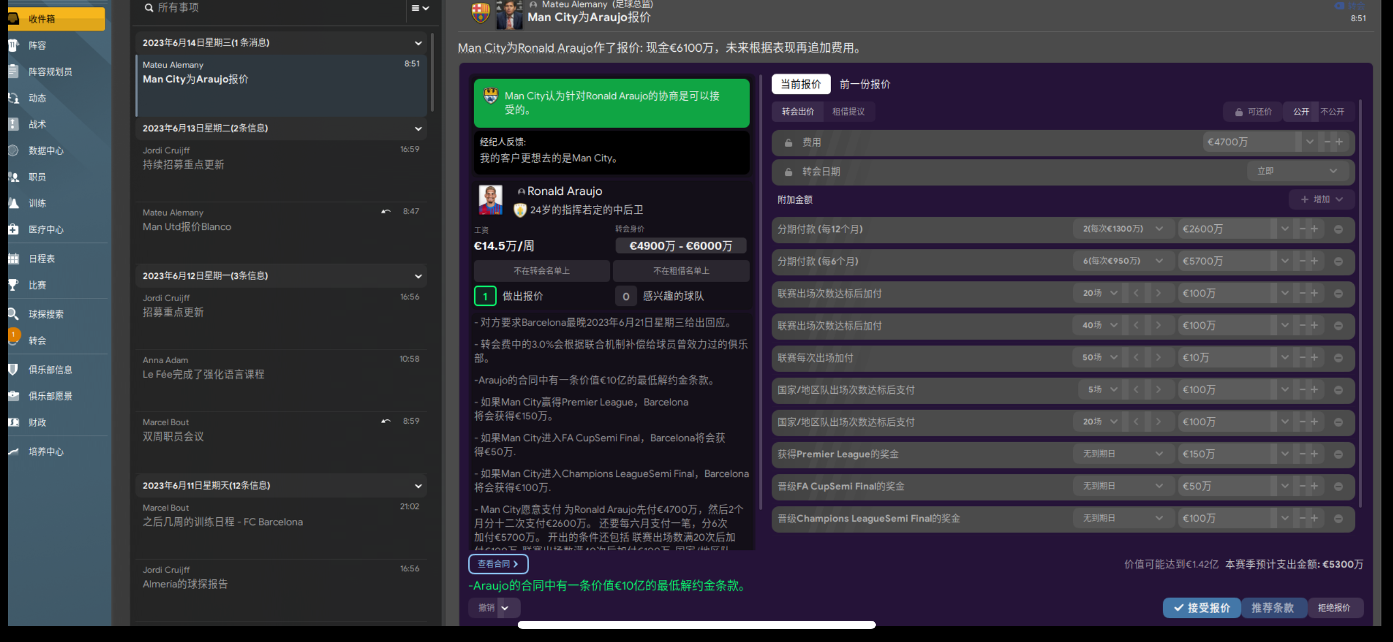Click the offer clauses panel scrollbar
The height and width of the screenshot is (642, 1393).
tap(1360, 303)
